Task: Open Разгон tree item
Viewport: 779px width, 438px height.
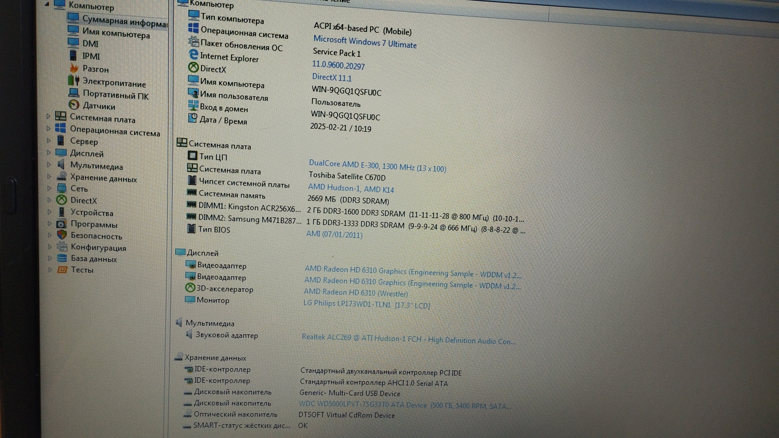Action: pyautogui.click(x=95, y=69)
